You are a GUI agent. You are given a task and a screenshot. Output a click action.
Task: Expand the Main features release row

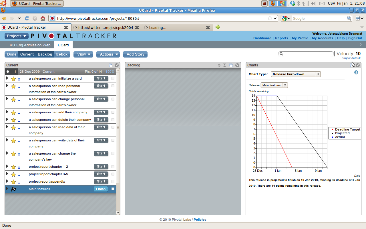(x=7, y=189)
